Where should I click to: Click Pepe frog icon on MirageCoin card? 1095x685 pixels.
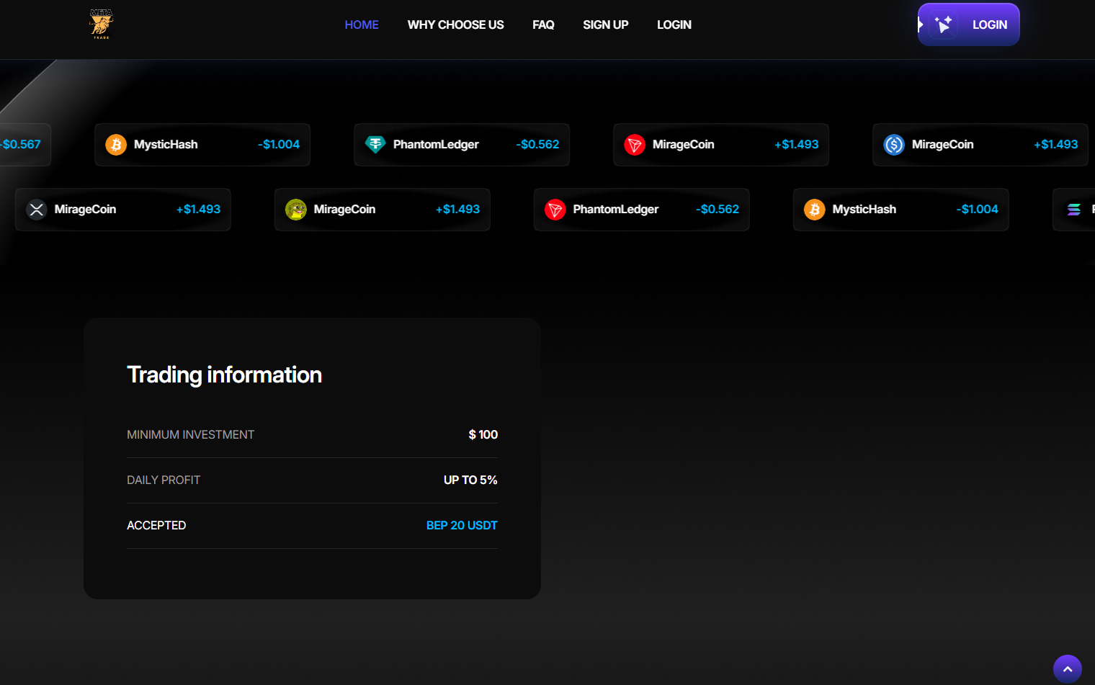(296, 210)
